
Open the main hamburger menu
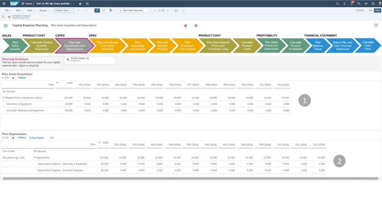(x=3, y=3)
